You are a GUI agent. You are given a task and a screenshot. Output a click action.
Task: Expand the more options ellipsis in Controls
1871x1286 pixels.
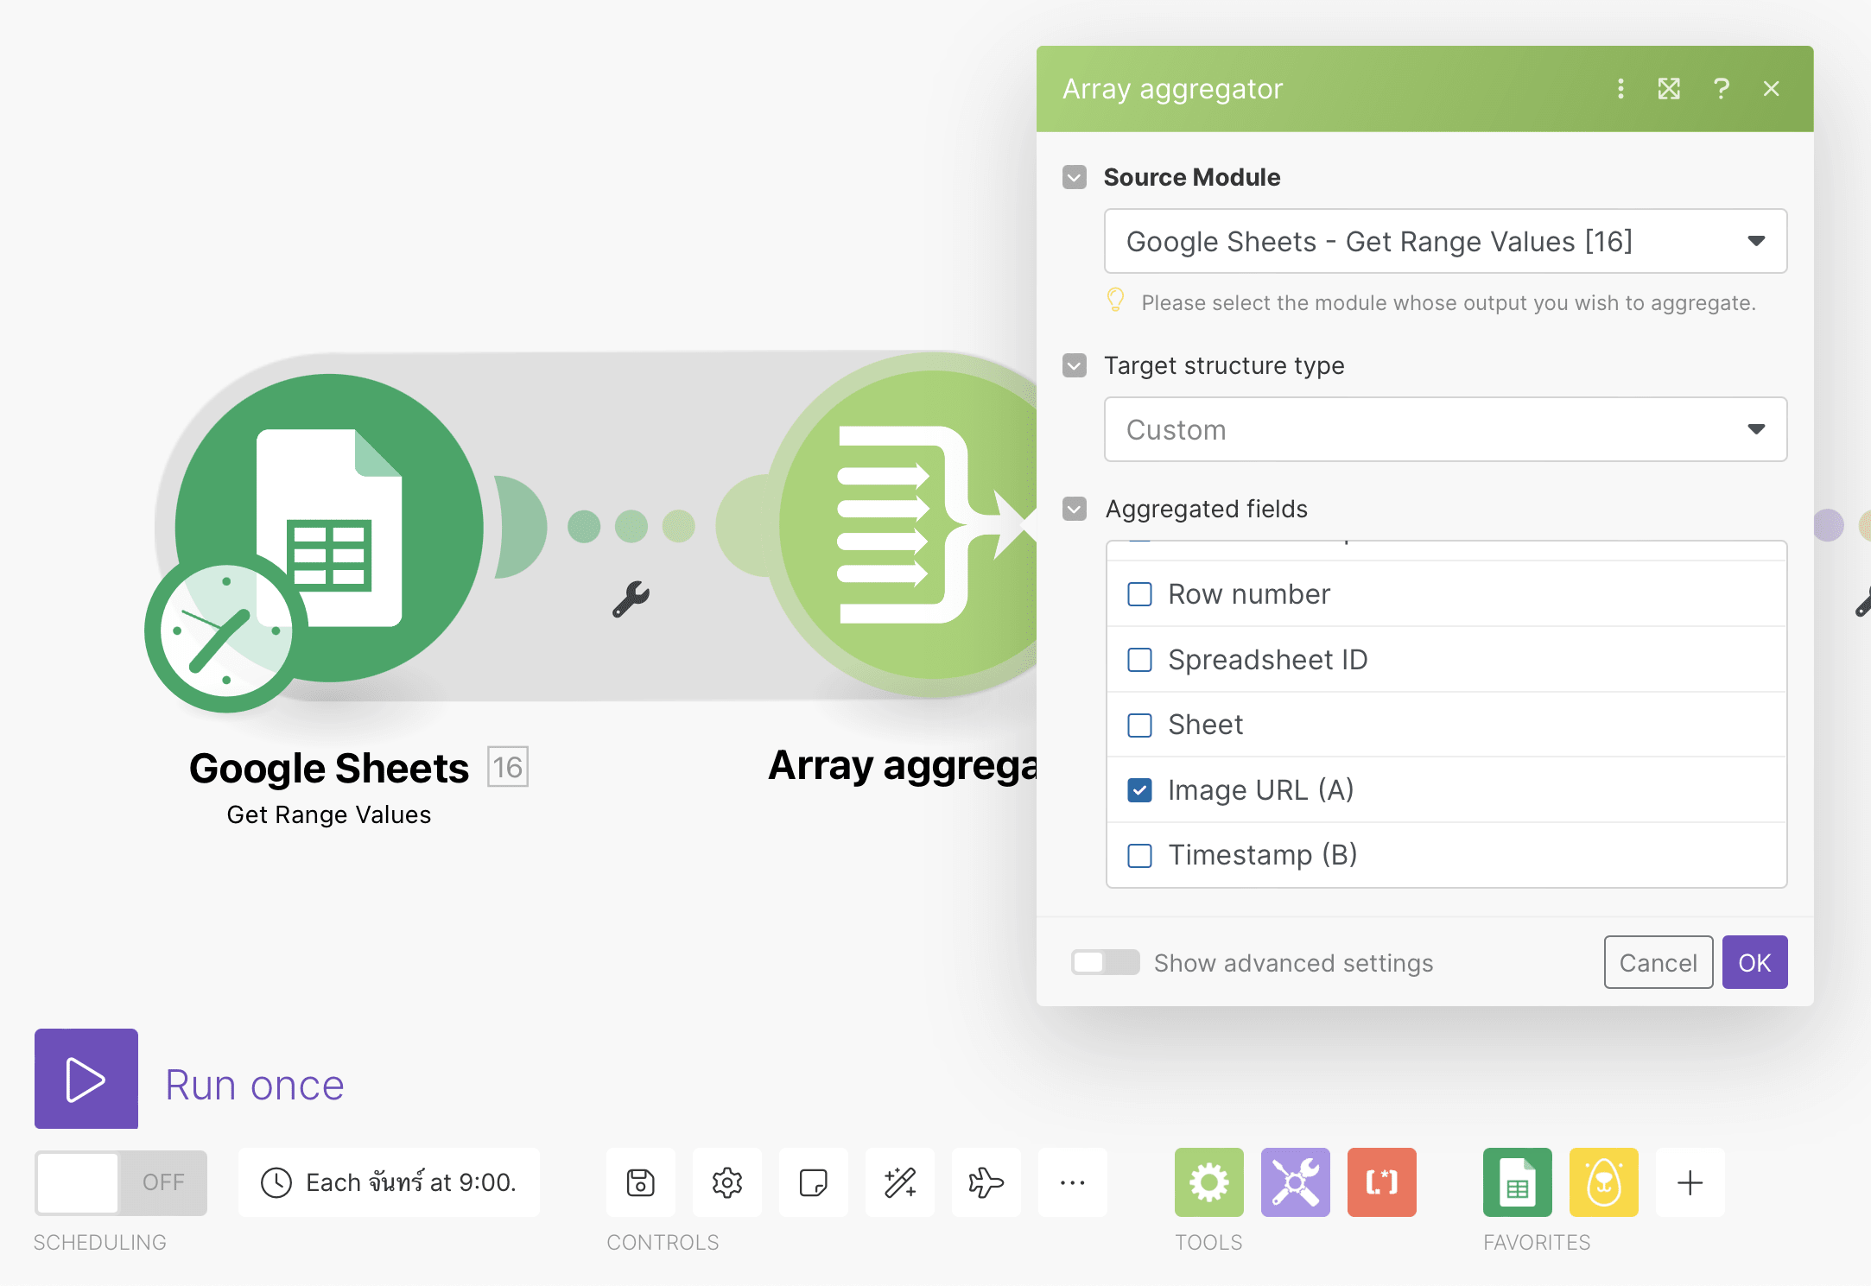coord(1072,1182)
